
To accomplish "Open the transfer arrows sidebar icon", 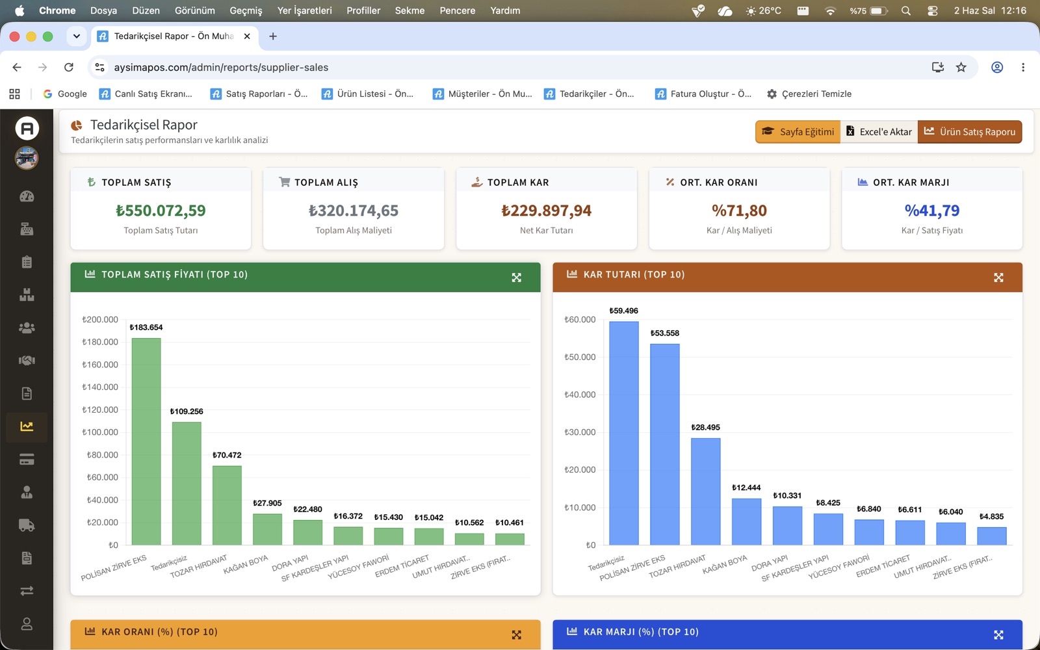I will pyautogui.click(x=27, y=591).
